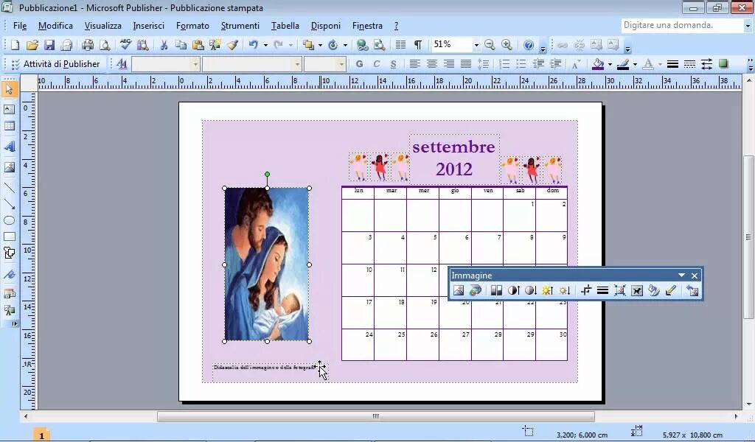Toggle left text alignment
755x442 pixels.
point(414,64)
